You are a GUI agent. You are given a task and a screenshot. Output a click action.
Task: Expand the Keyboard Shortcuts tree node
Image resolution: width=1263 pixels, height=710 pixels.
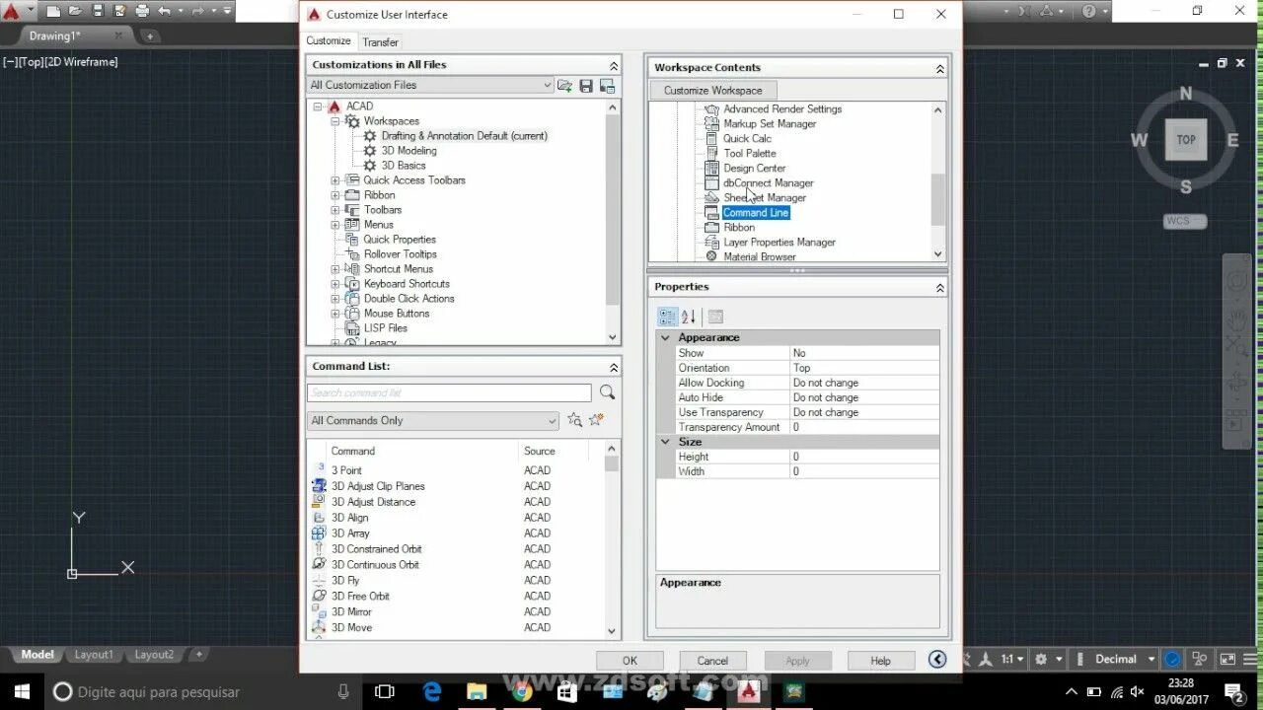335,284
